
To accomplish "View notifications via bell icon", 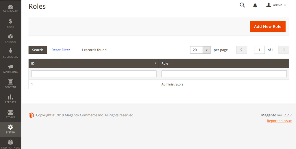I will [x=255, y=5].
